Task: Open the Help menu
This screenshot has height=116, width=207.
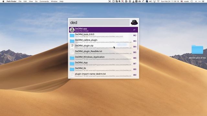Action: click(x=61, y=1)
